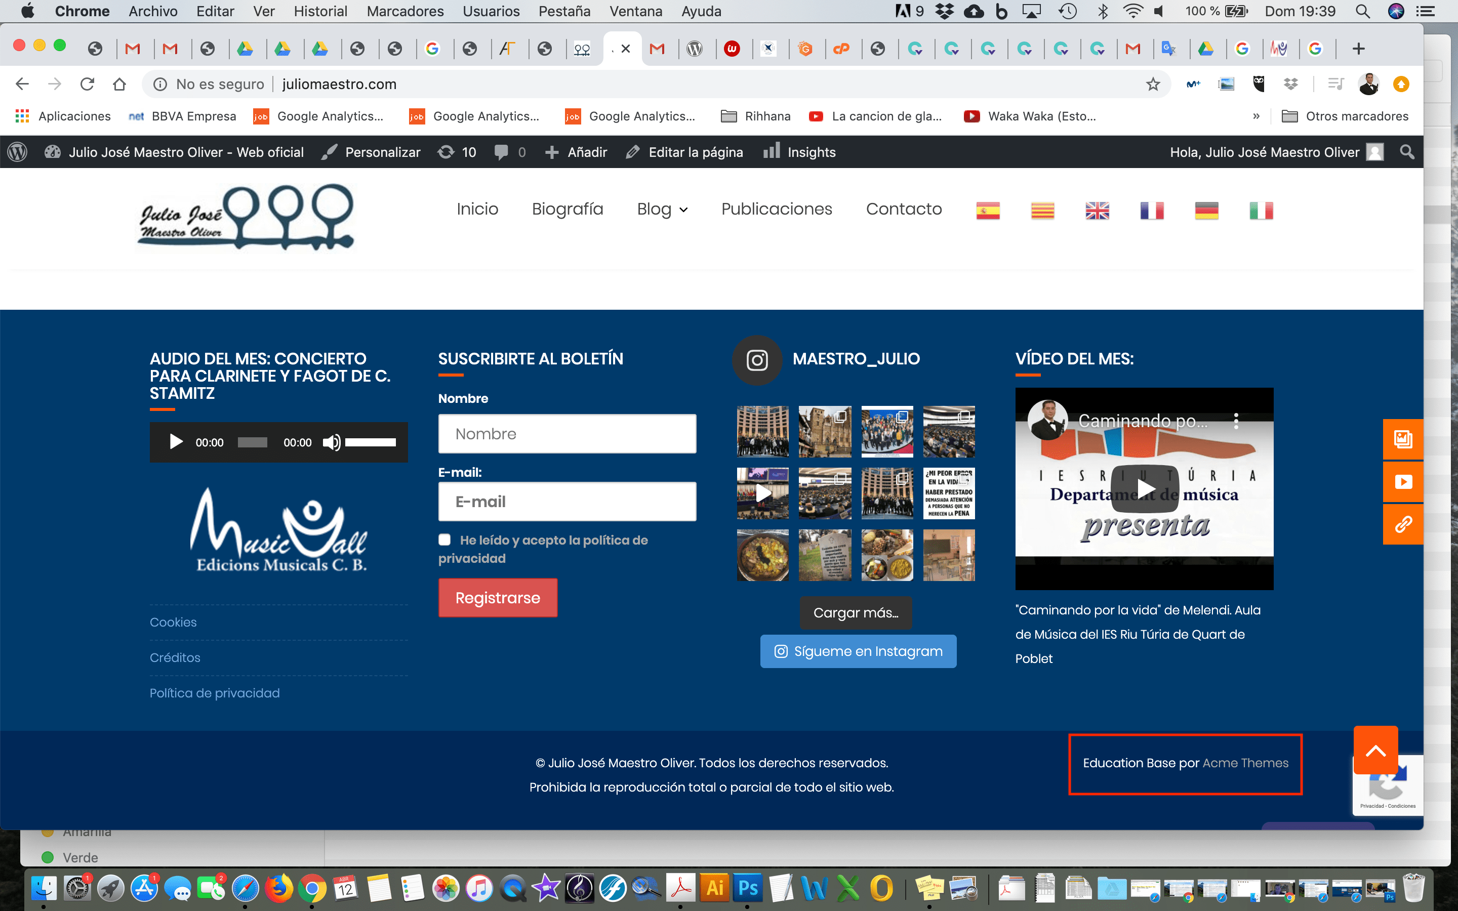Screen dimensions: 1458x911
Task: Click Añadir in the admin bar
Action: point(576,152)
